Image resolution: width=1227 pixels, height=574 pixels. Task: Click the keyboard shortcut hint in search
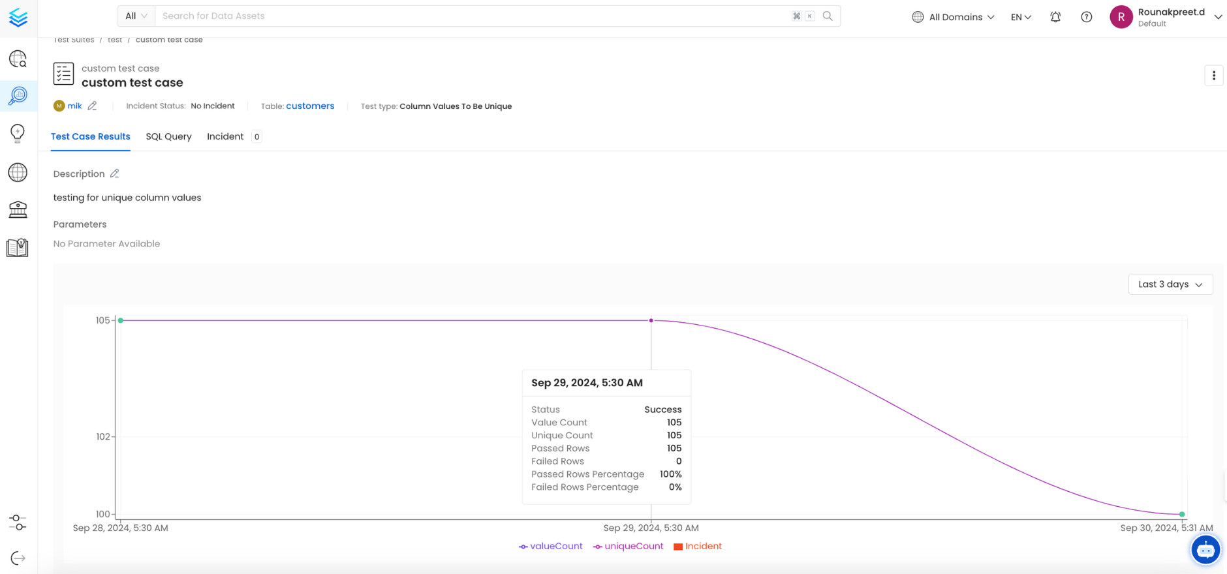pos(803,16)
